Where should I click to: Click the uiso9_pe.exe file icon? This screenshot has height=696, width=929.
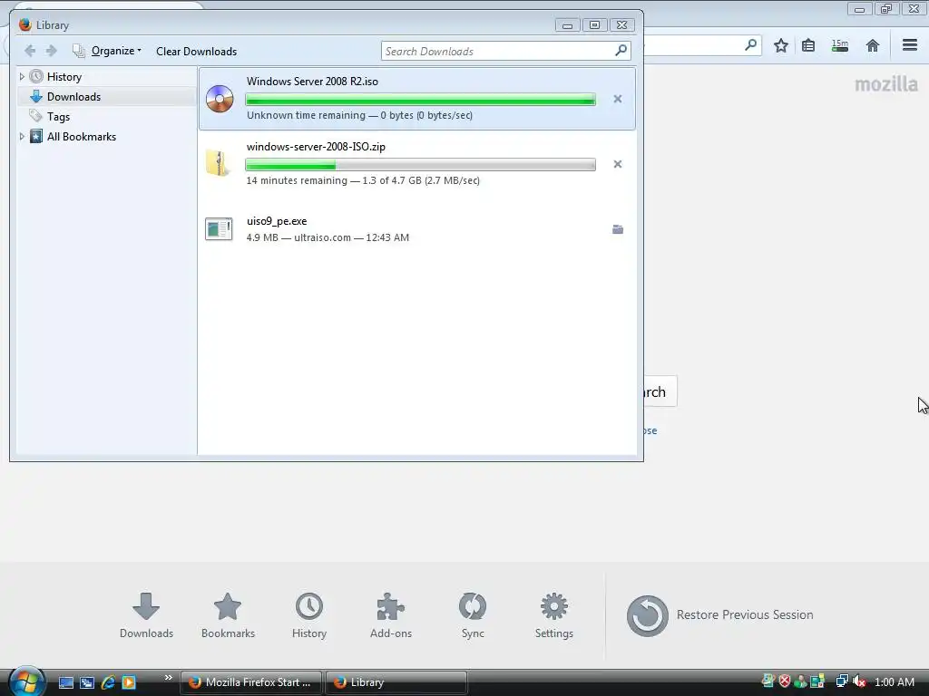219,229
